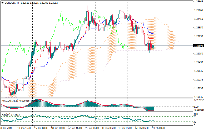
Task: Click the 15 Jan 08:00 time label
Action: coord(40,129)
